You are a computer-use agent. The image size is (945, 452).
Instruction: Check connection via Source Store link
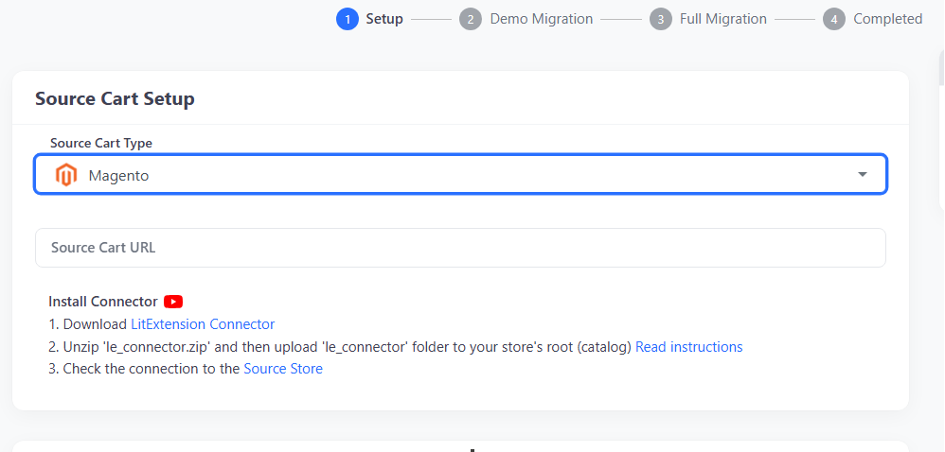[283, 369]
